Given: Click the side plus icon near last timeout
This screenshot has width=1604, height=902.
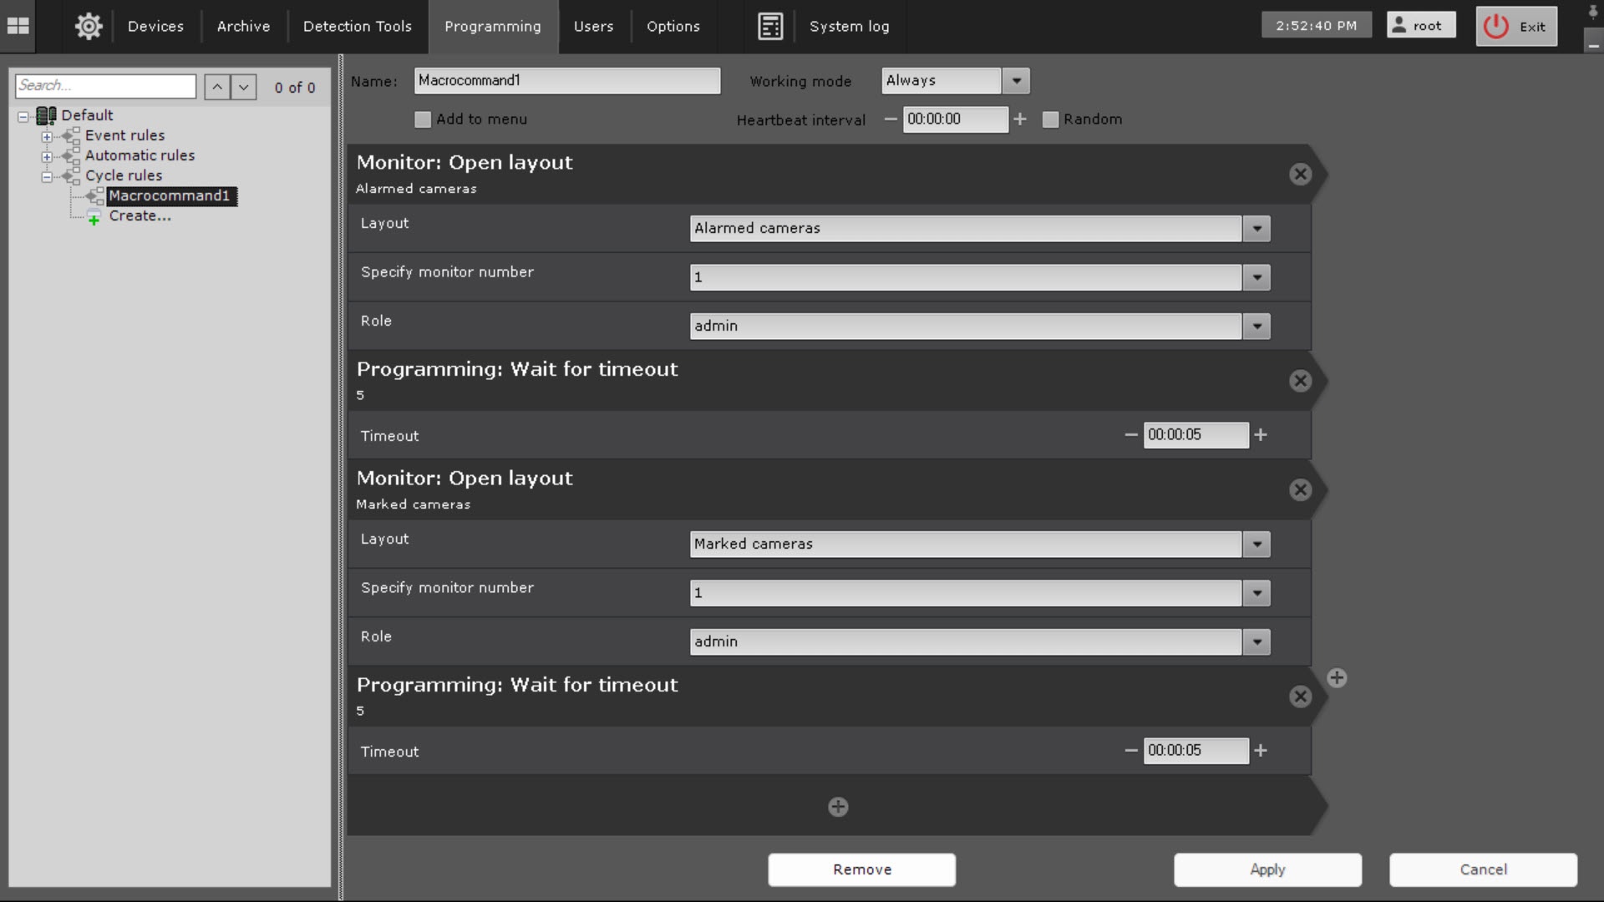Looking at the screenshot, I should point(1337,678).
